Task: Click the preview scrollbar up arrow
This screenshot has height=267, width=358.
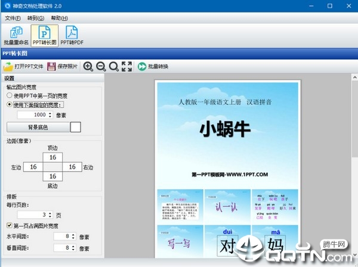Action: pos(354,77)
